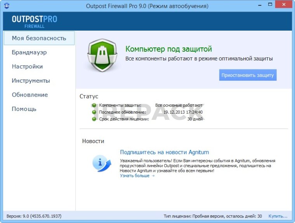This screenshot has height=223, width=295.
Task: Click green status dot for Последнее обновление
Action: (x=94, y=112)
